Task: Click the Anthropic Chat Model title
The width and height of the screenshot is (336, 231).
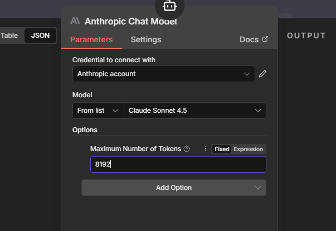Action: point(130,22)
